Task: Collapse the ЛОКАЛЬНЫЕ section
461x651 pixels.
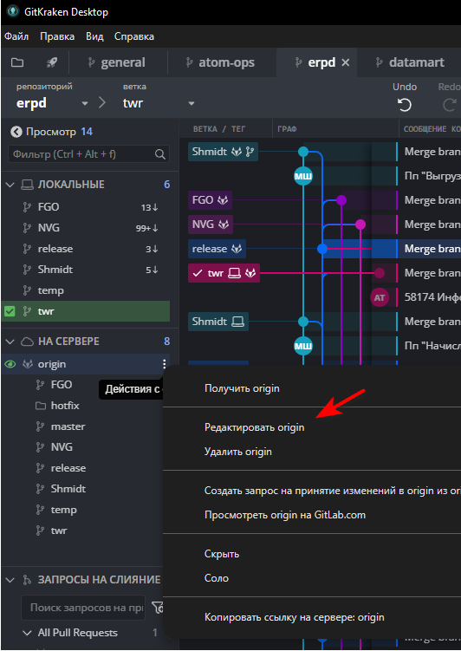Action: coord(10,185)
